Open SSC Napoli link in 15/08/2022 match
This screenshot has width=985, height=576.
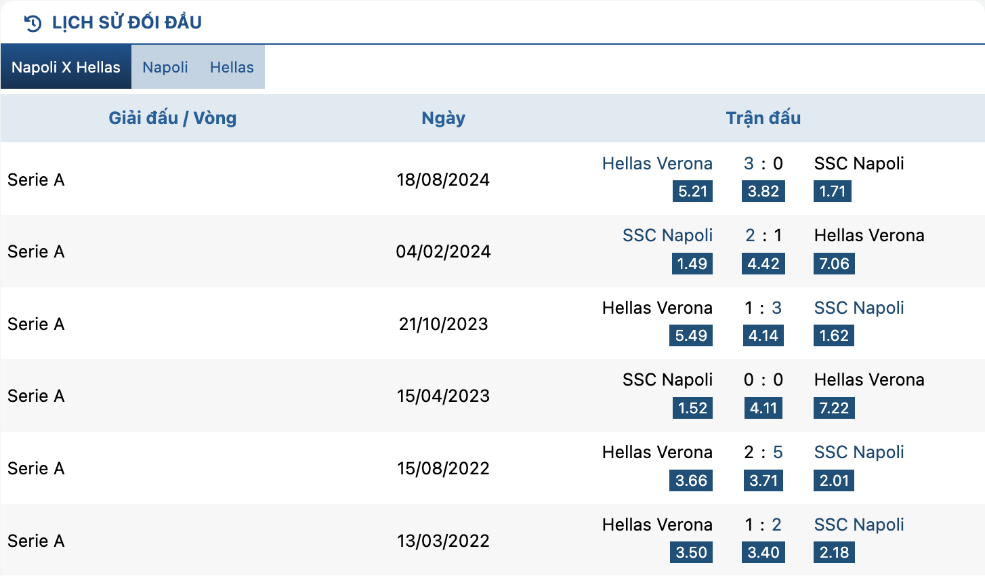point(859,452)
